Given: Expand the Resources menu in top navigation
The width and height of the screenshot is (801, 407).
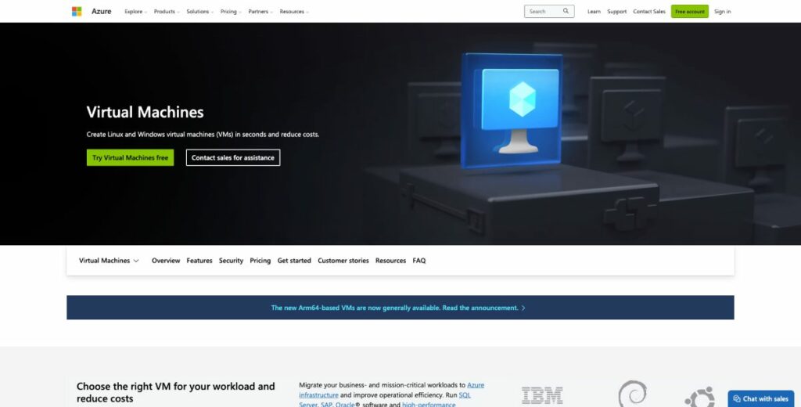Looking at the screenshot, I should (x=294, y=11).
